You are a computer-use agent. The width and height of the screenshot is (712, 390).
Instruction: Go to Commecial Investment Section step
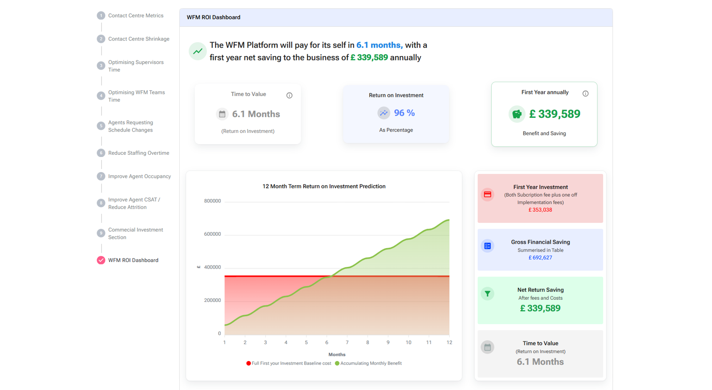coord(136,233)
